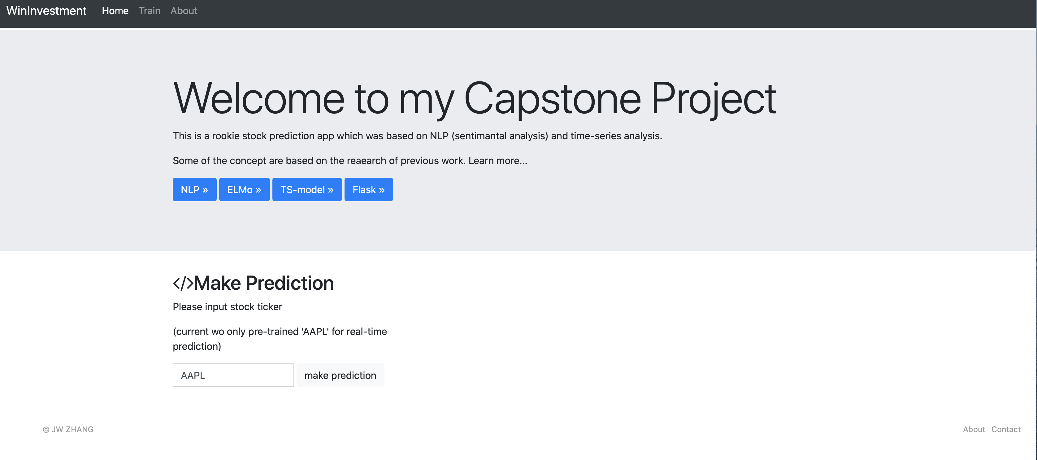The height and width of the screenshot is (460, 1037).
Task: Open the footer Contact link
Action: pyautogui.click(x=1006, y=429)
